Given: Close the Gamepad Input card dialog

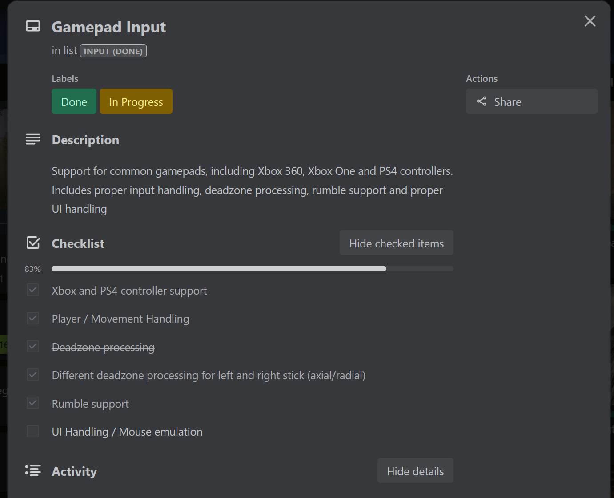Looking at the screenshot, I should [x=590, y=21].
